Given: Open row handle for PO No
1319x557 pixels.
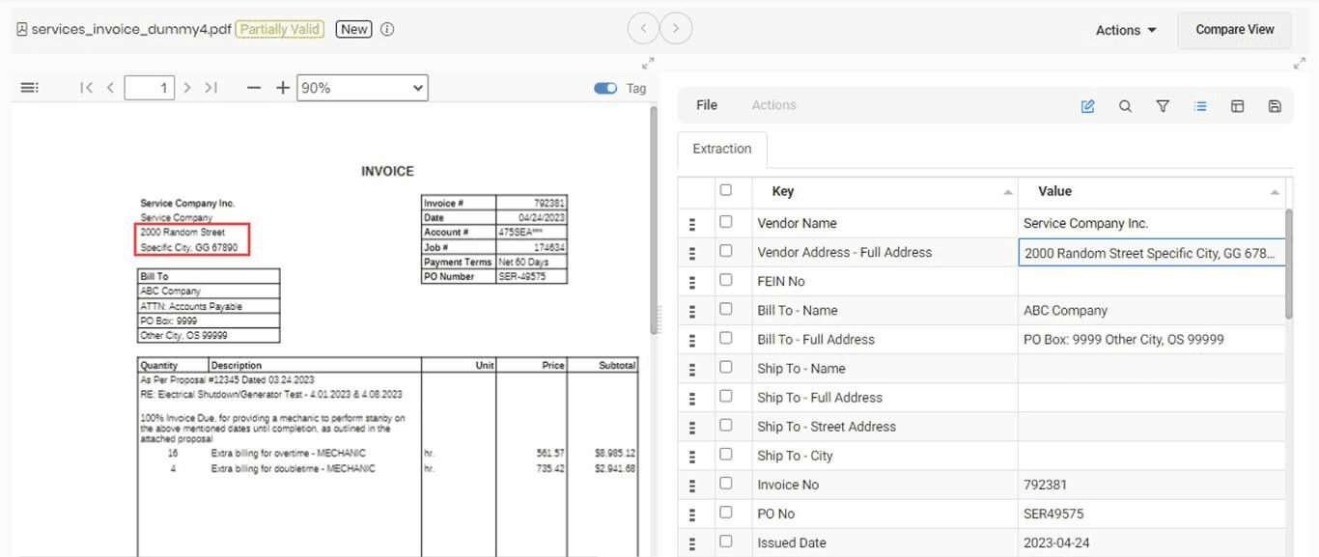Looking at the screenshot, I should [692, 515].
